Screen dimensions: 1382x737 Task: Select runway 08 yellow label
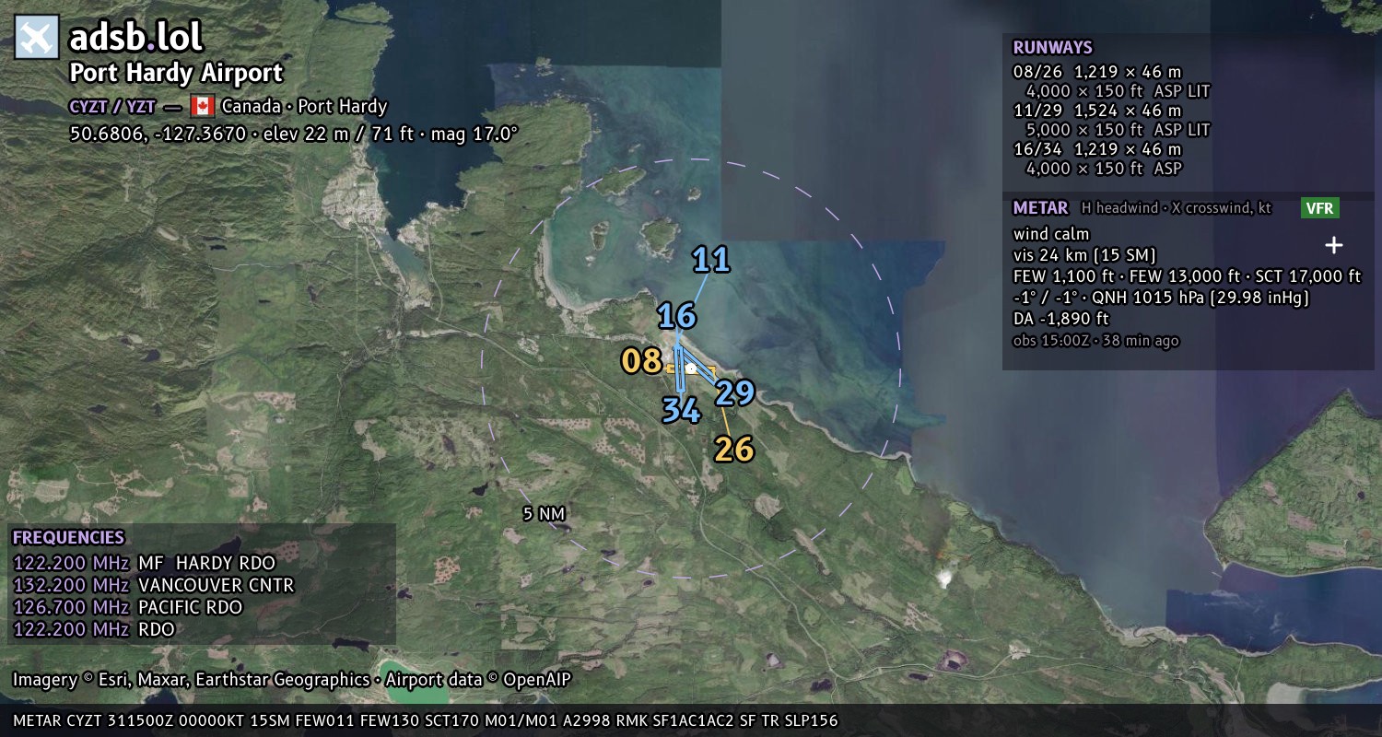pyautogui.click(x=641, y=361)
